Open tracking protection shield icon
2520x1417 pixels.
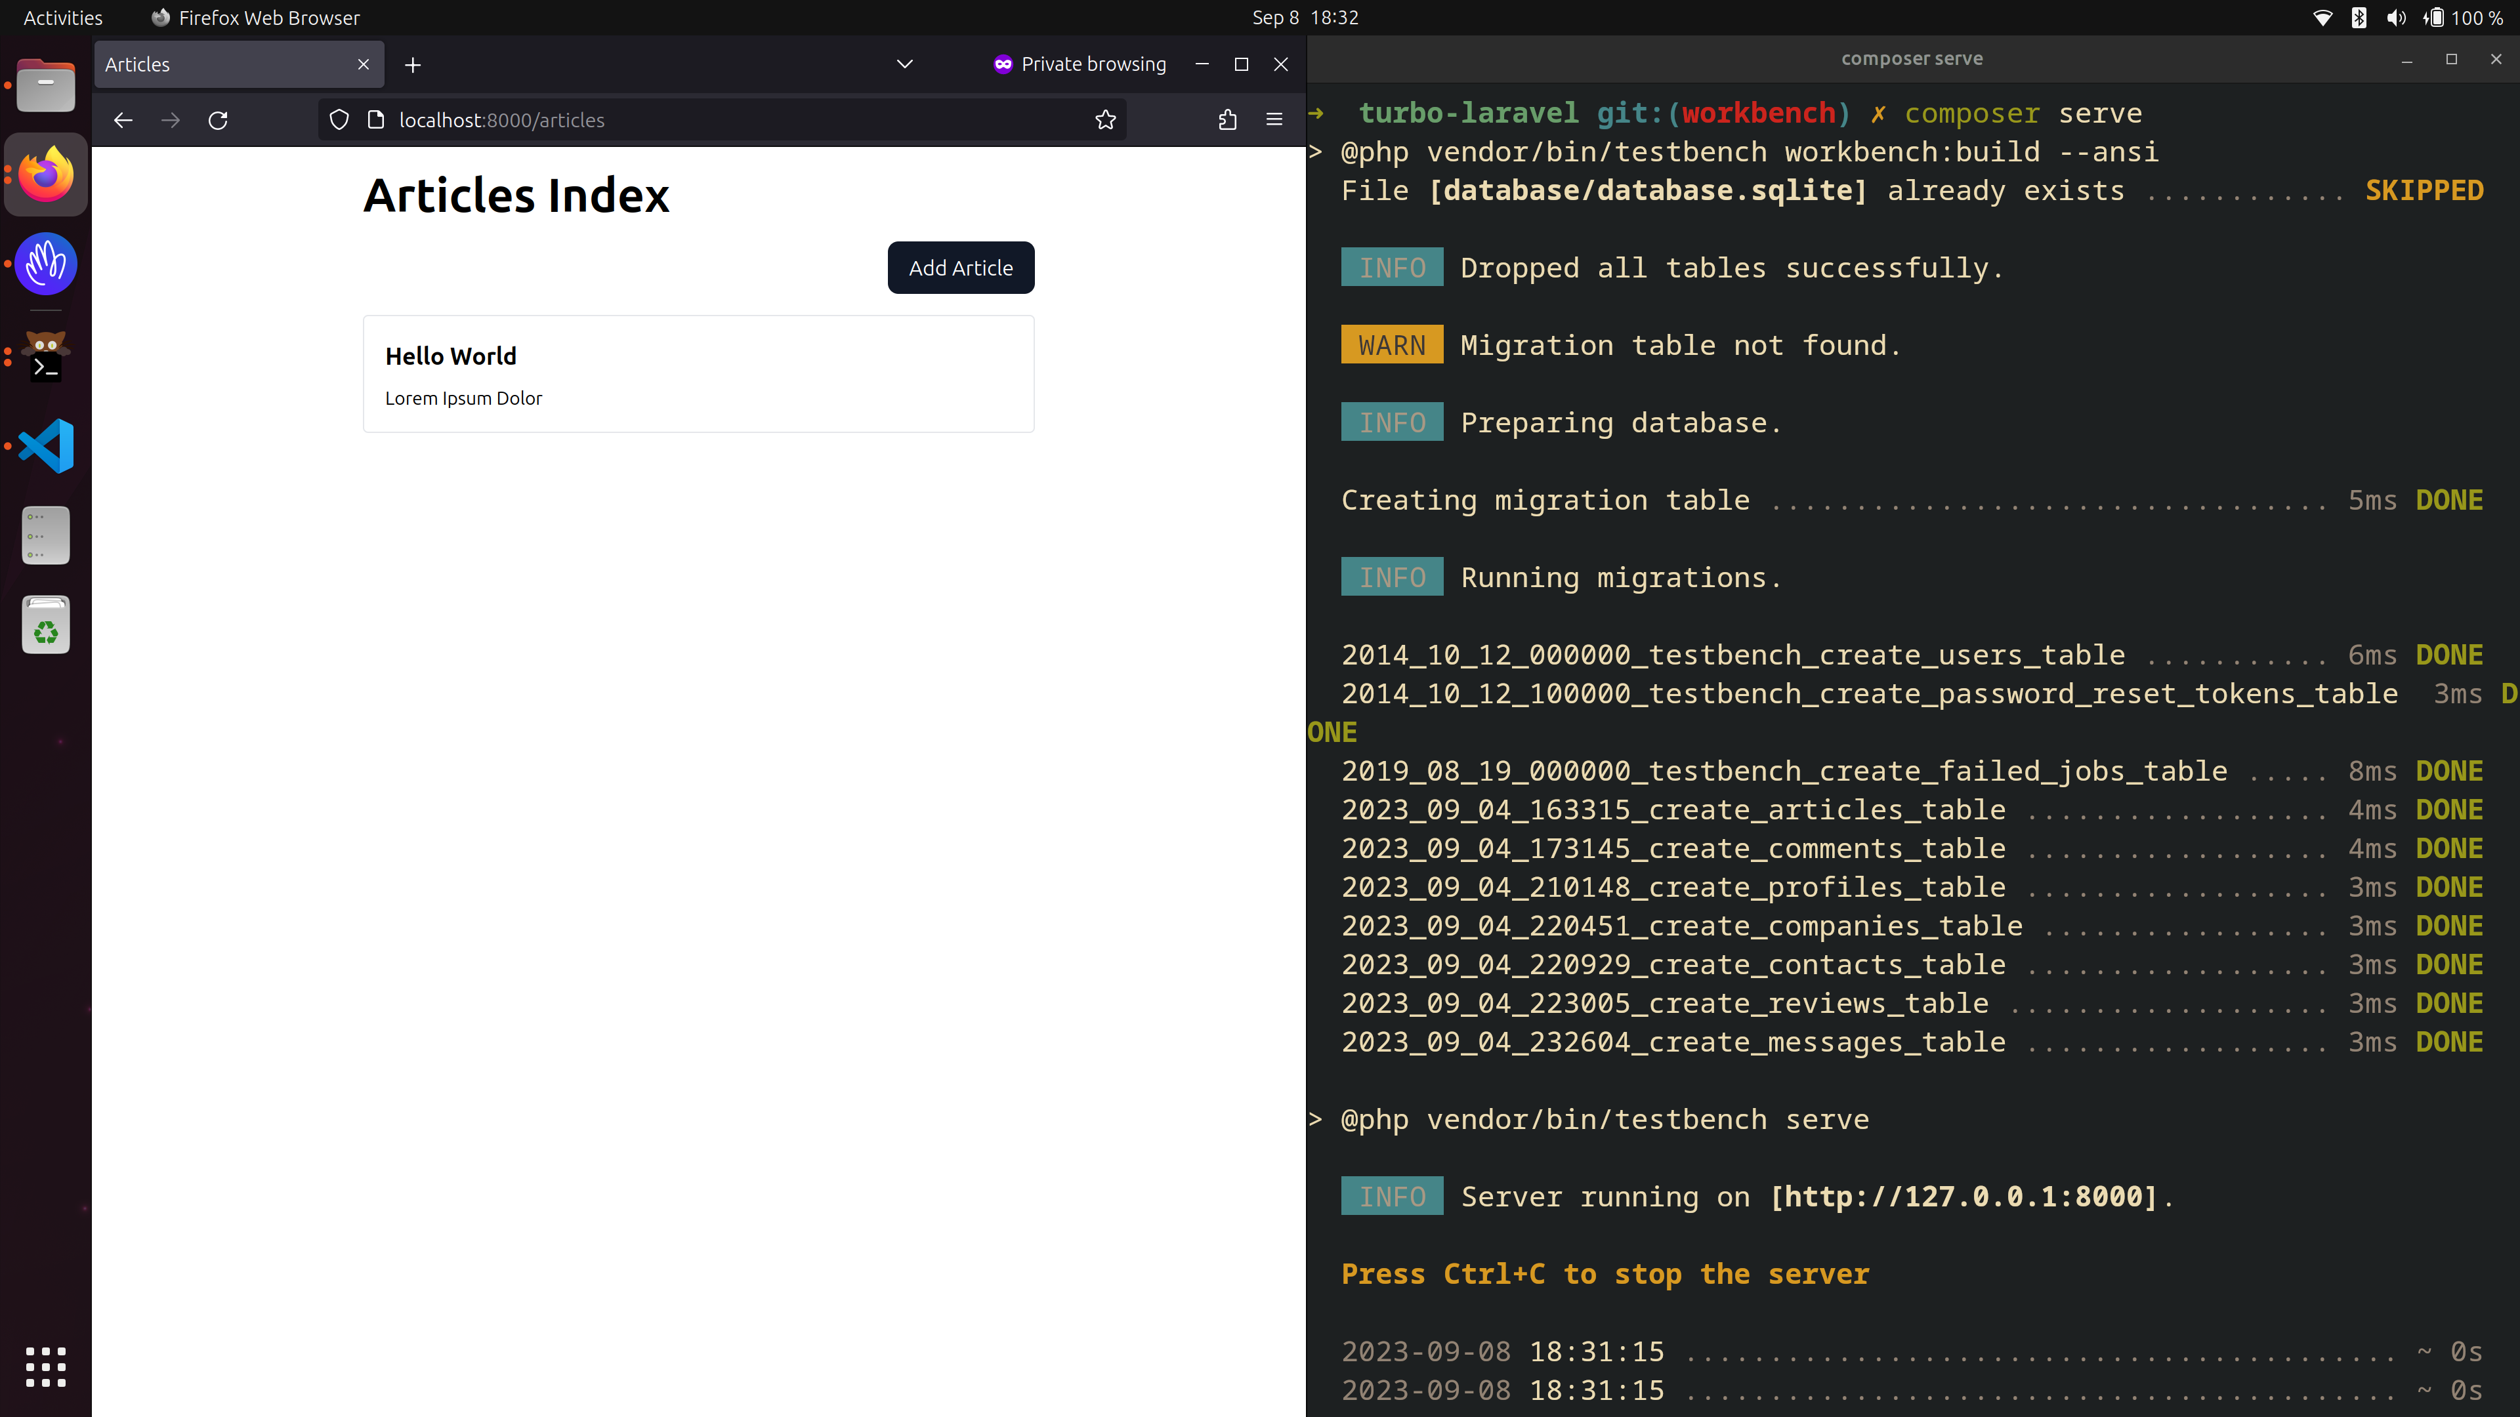[x=339, y=119]
